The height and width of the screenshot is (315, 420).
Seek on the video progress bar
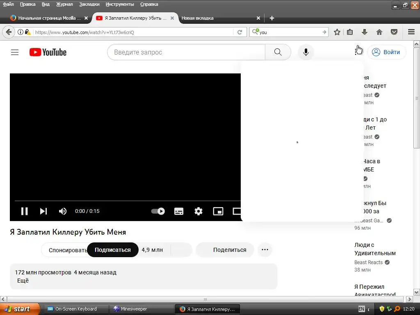pos(128,200)
